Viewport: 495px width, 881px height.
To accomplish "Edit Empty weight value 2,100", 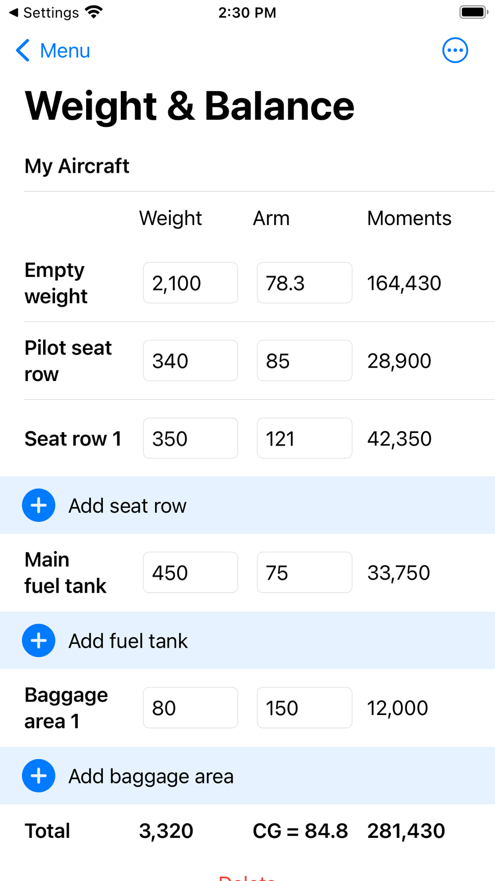I will pyautogui.click(x=191, y=283).
